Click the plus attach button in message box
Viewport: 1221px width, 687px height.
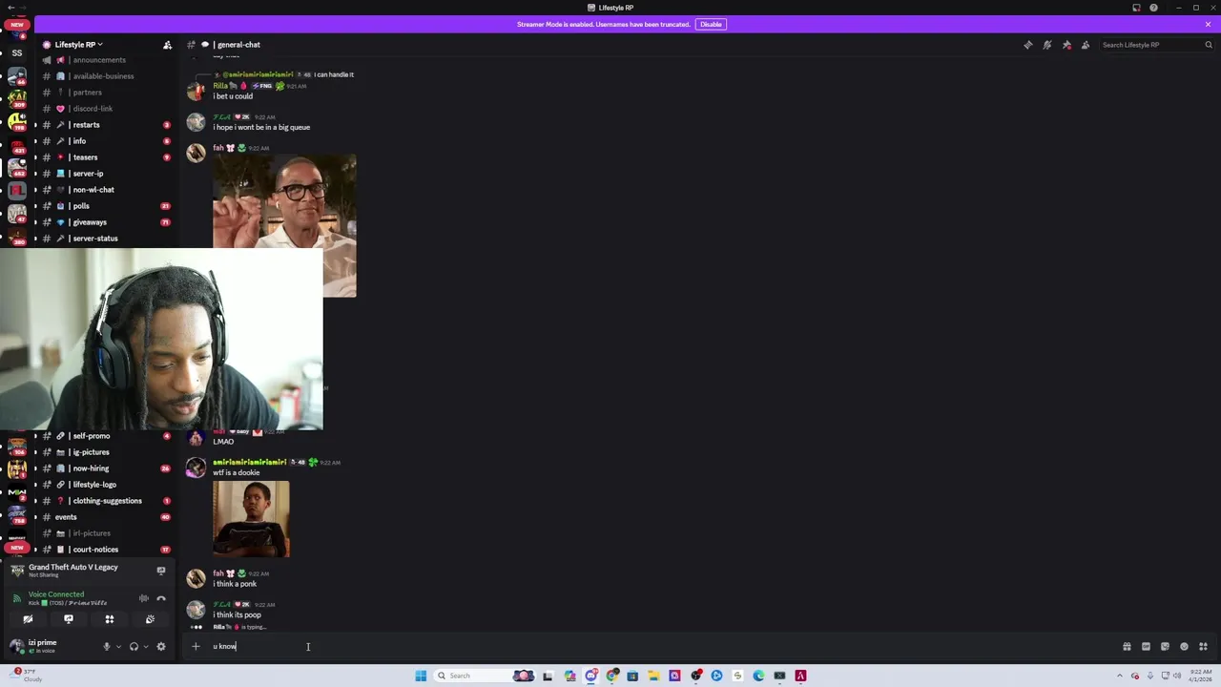click(x=196, y=646)
